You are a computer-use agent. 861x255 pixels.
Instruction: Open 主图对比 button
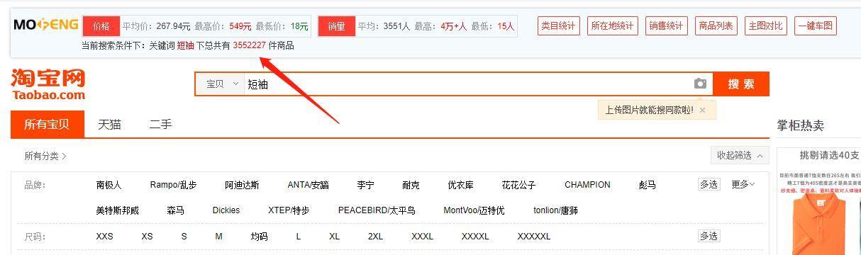766,26
